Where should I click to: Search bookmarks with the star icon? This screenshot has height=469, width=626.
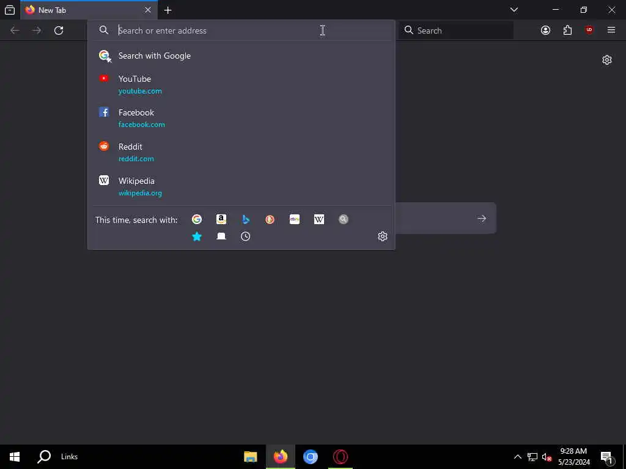tap(197, 236)
